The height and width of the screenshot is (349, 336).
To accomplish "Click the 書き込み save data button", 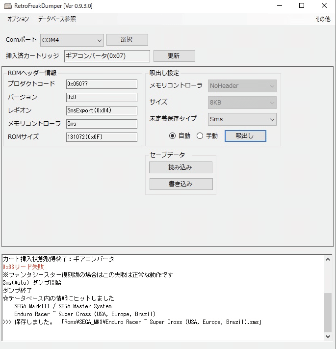I will coord(181,184).
